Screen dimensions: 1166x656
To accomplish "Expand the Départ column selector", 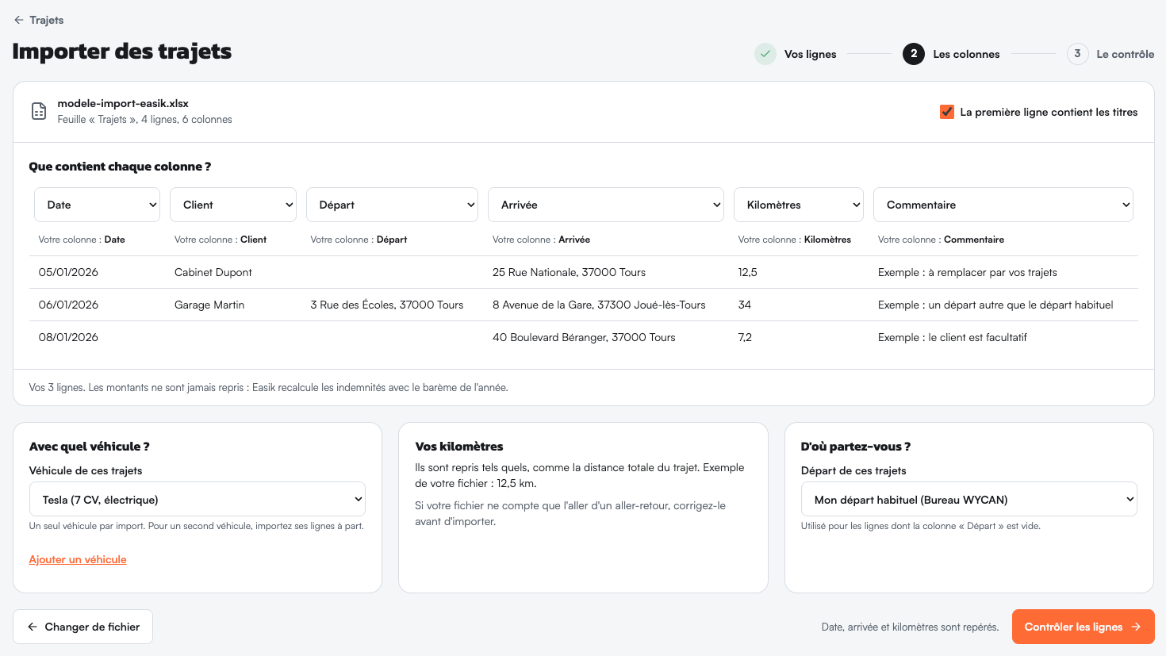I will click(392, 205).
